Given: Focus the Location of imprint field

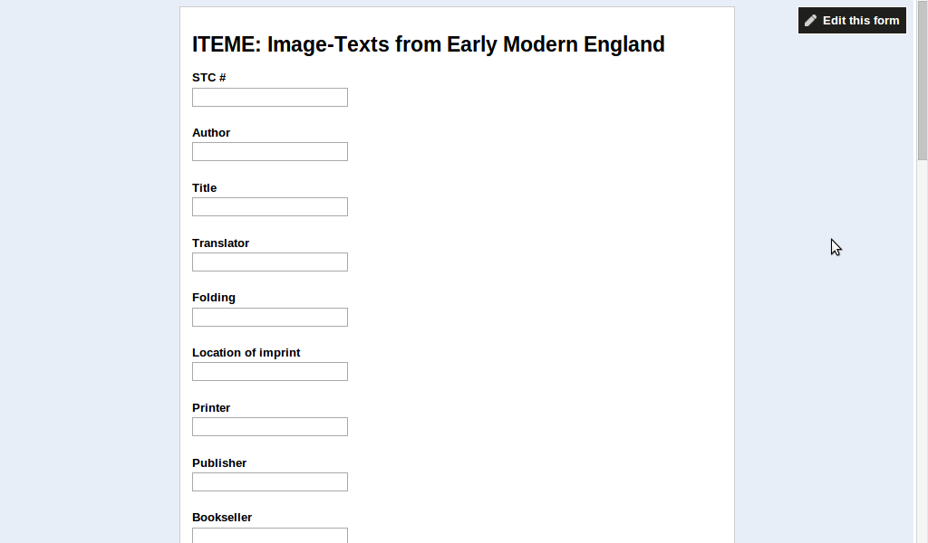Looking at the screenshot, I should click(x=269, y=372).
